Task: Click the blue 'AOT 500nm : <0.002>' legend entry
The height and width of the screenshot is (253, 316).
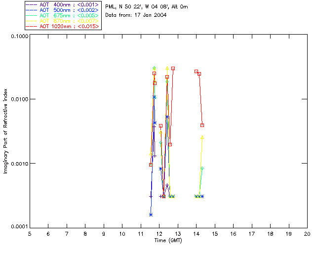Action: point(63,10)
